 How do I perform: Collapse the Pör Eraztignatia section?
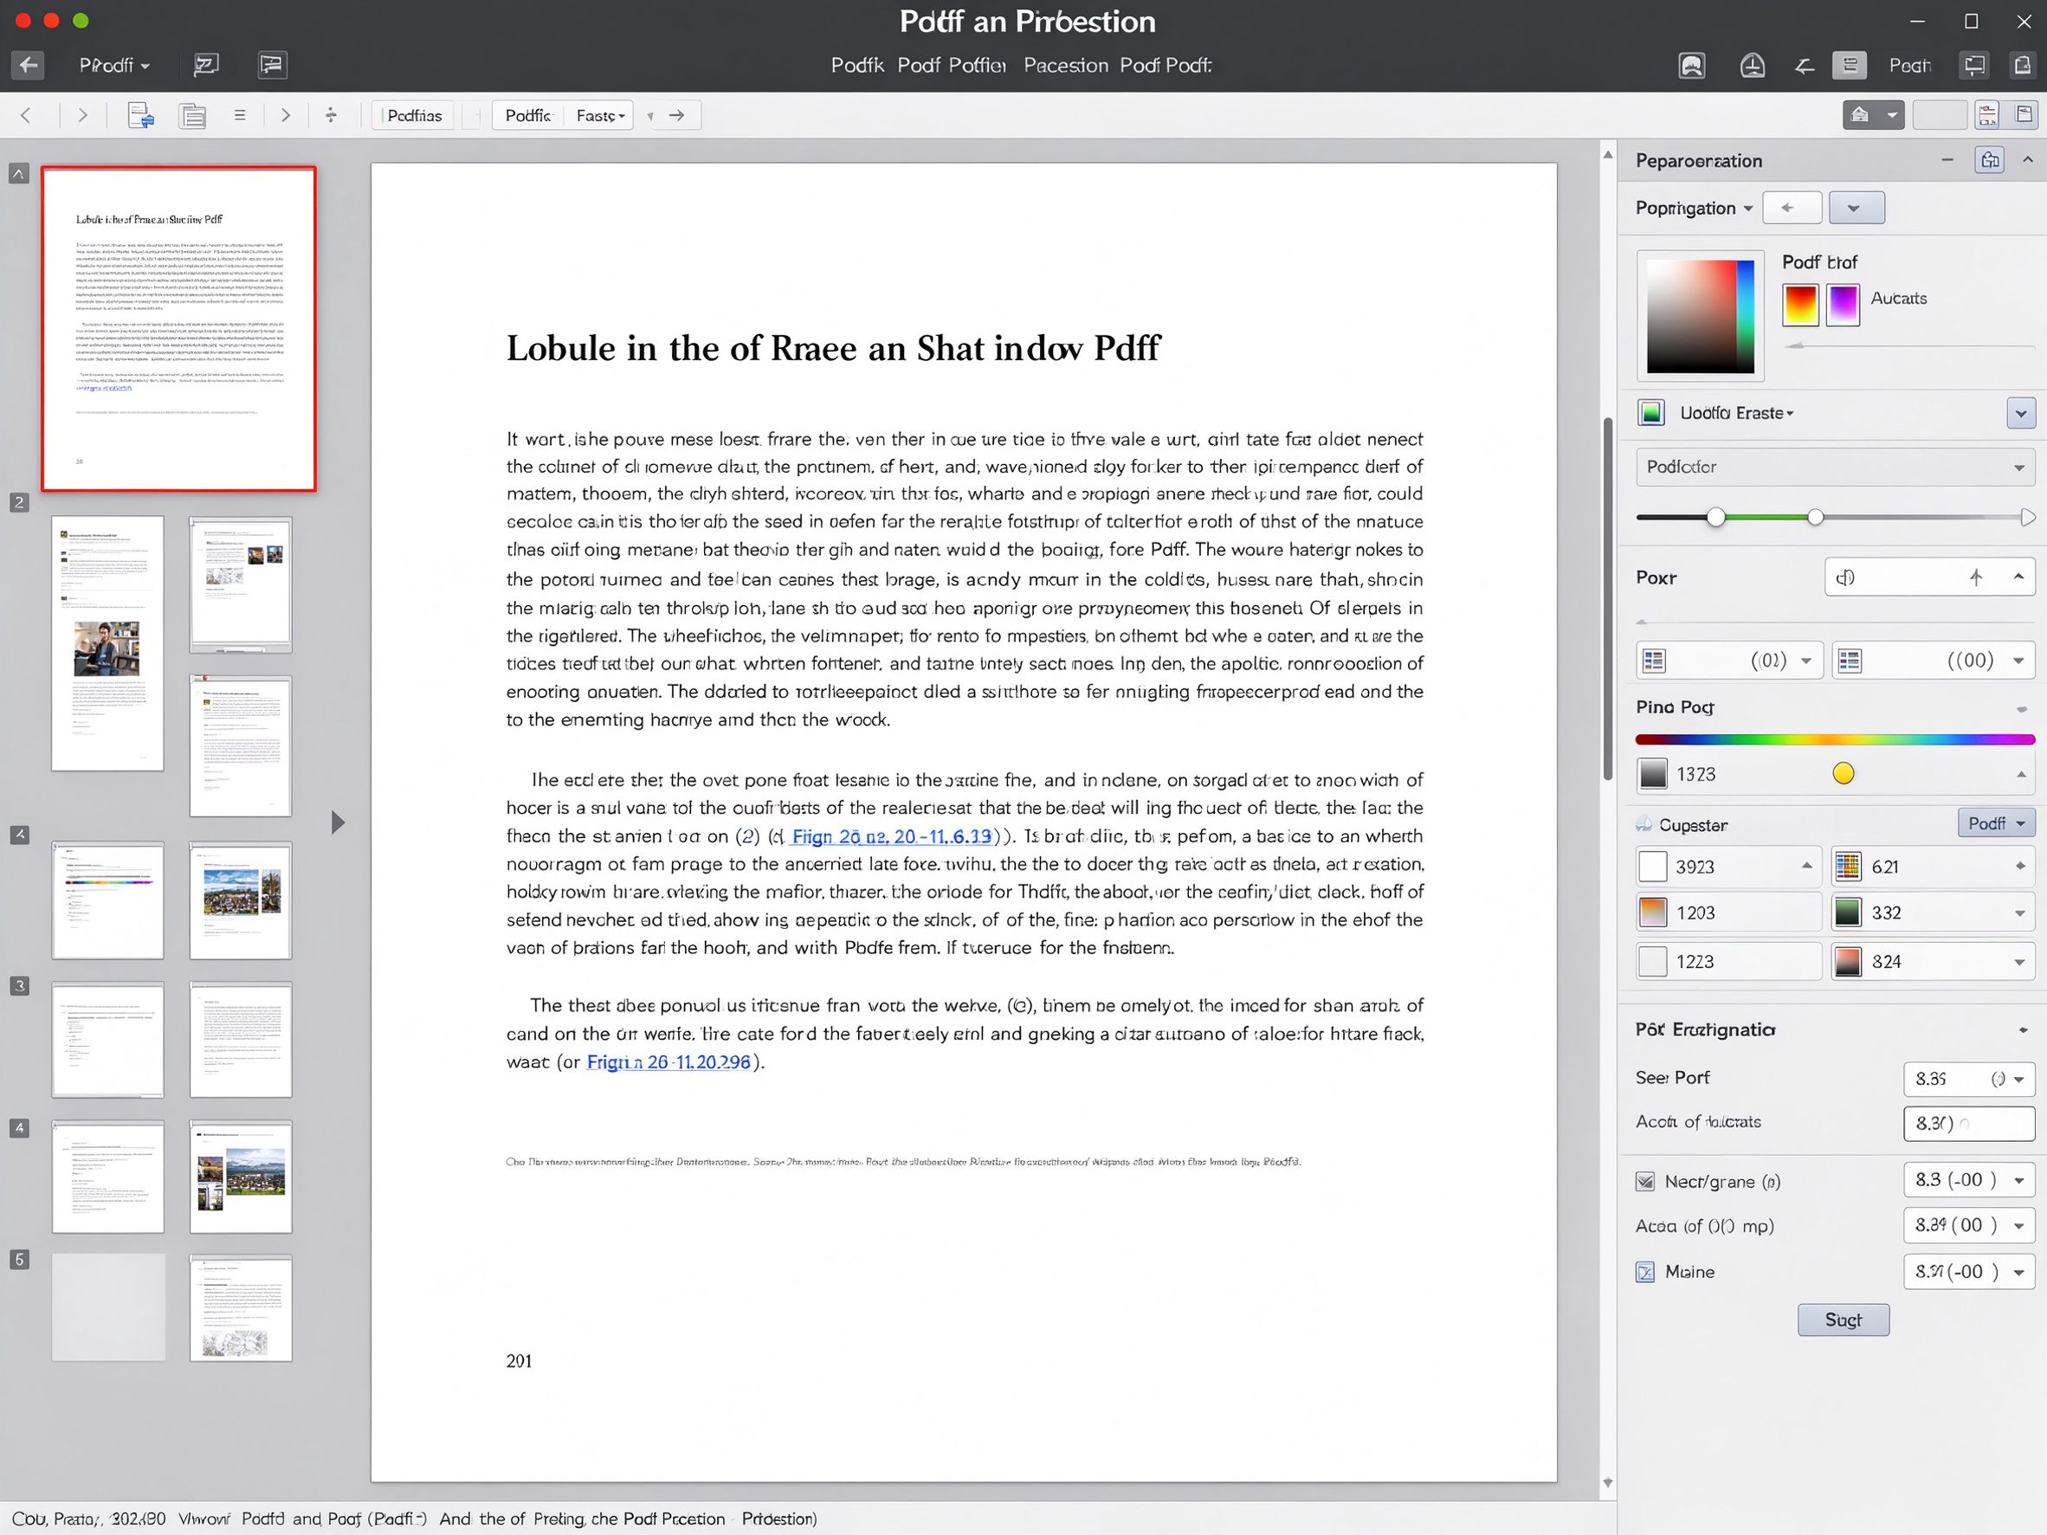2024,1031
